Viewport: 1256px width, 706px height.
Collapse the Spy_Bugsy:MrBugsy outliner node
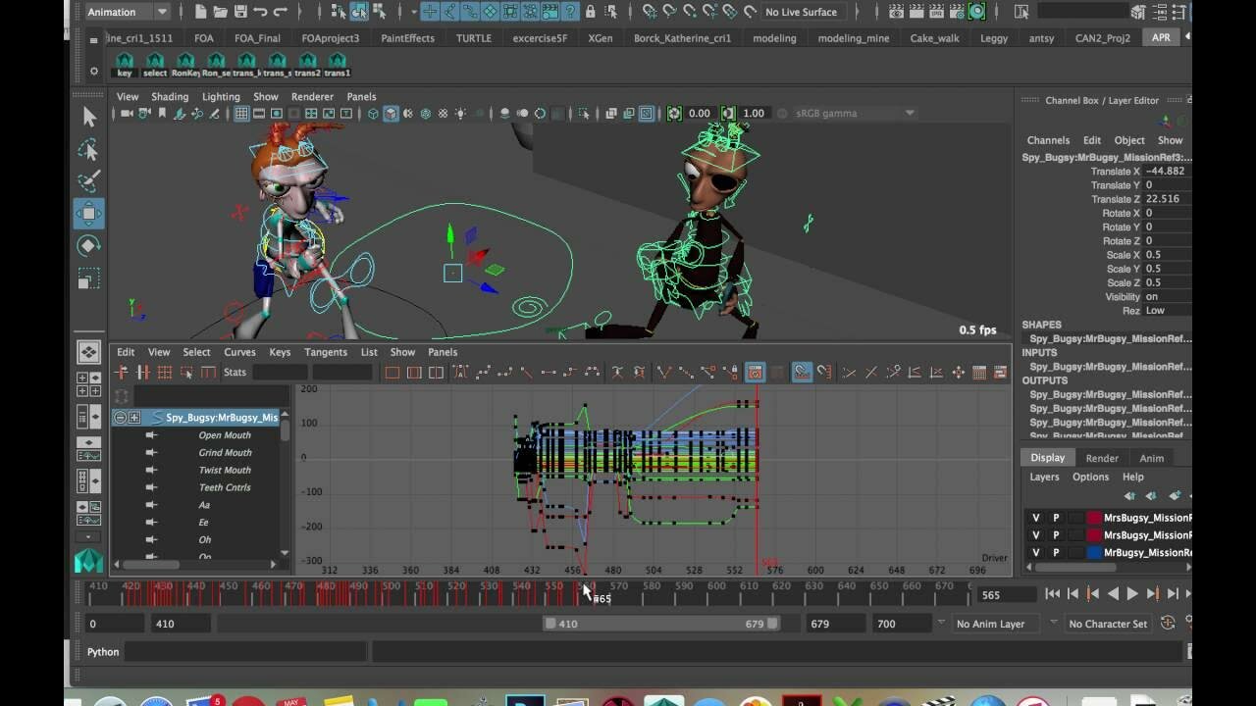point(120,417)
